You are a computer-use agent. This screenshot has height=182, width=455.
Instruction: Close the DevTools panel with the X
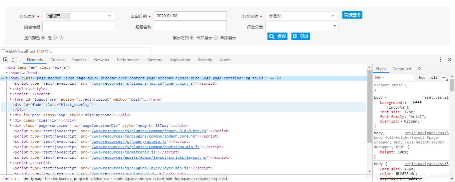(450, 60)
